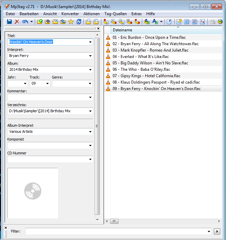The image size is (226, 240).
Task: Open Quick Actions with the second Aa icon
Action: tap(155, 22)
